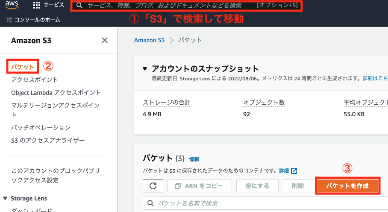Viewport: 388px width, 212px height.
Task: Collapse アカウントのスナップショット panel
Action: (145, 69)
